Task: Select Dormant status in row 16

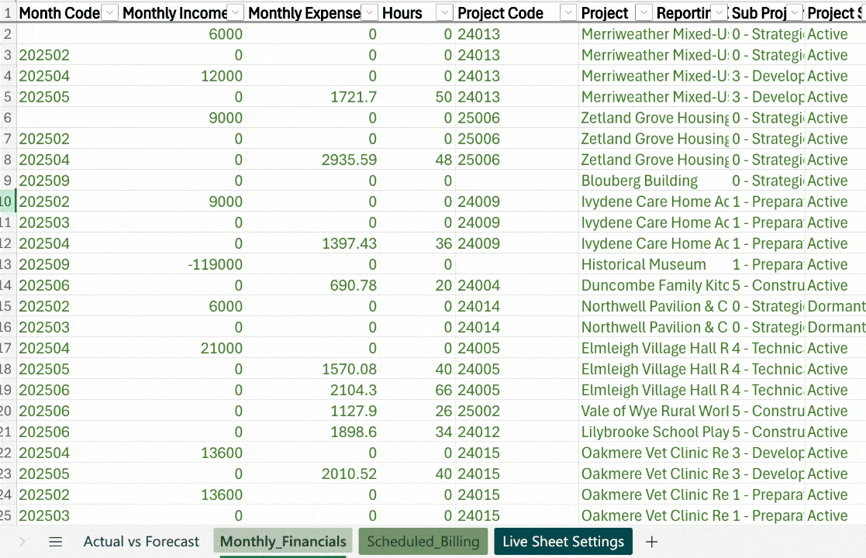Action: tap(836, 327)
